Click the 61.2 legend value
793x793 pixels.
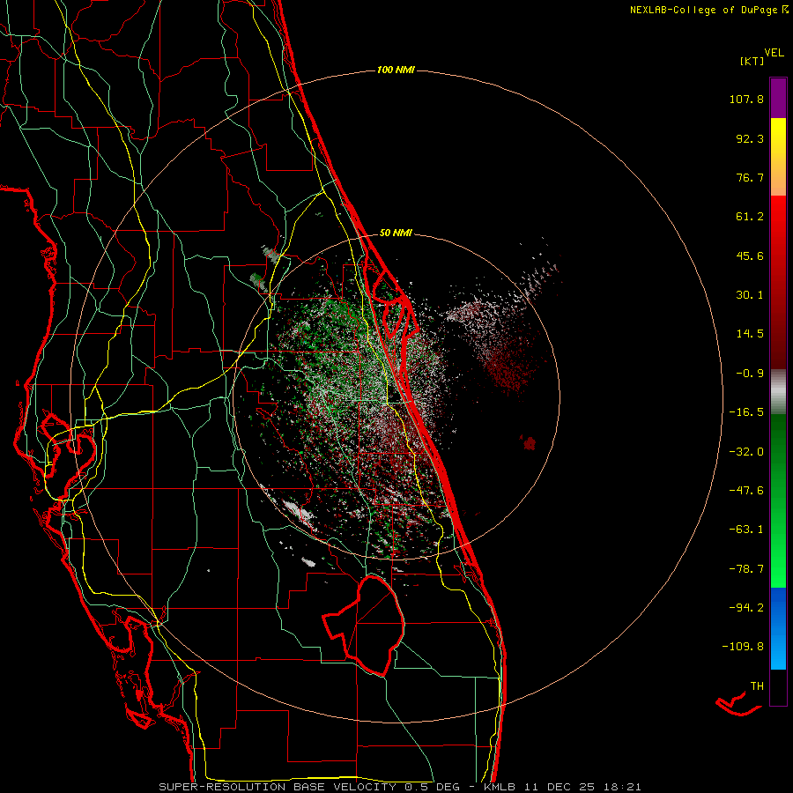point(750,217)
